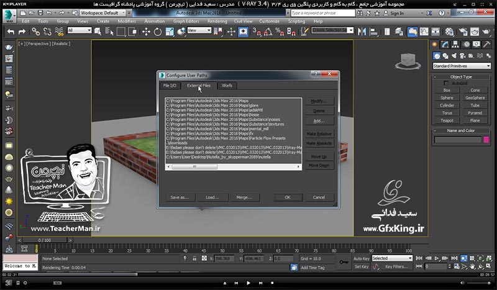Click OK in Configure User Paths

point(288,197)
